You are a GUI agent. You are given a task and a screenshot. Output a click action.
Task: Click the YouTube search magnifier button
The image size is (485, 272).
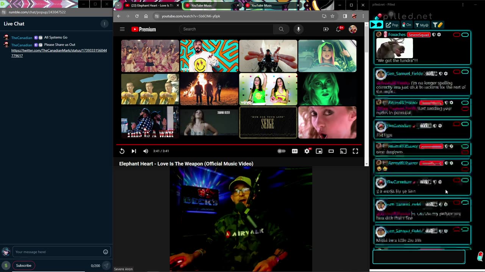click(281, 29)
